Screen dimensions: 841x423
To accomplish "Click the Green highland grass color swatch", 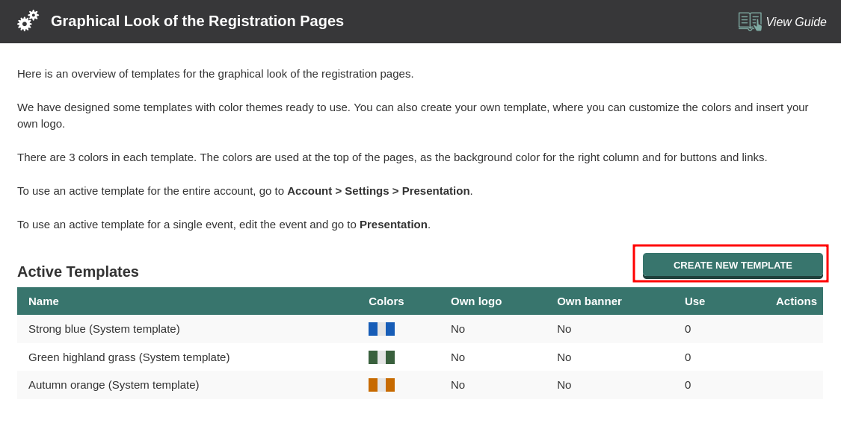I will pyautogui.click(x=381, y=357).
